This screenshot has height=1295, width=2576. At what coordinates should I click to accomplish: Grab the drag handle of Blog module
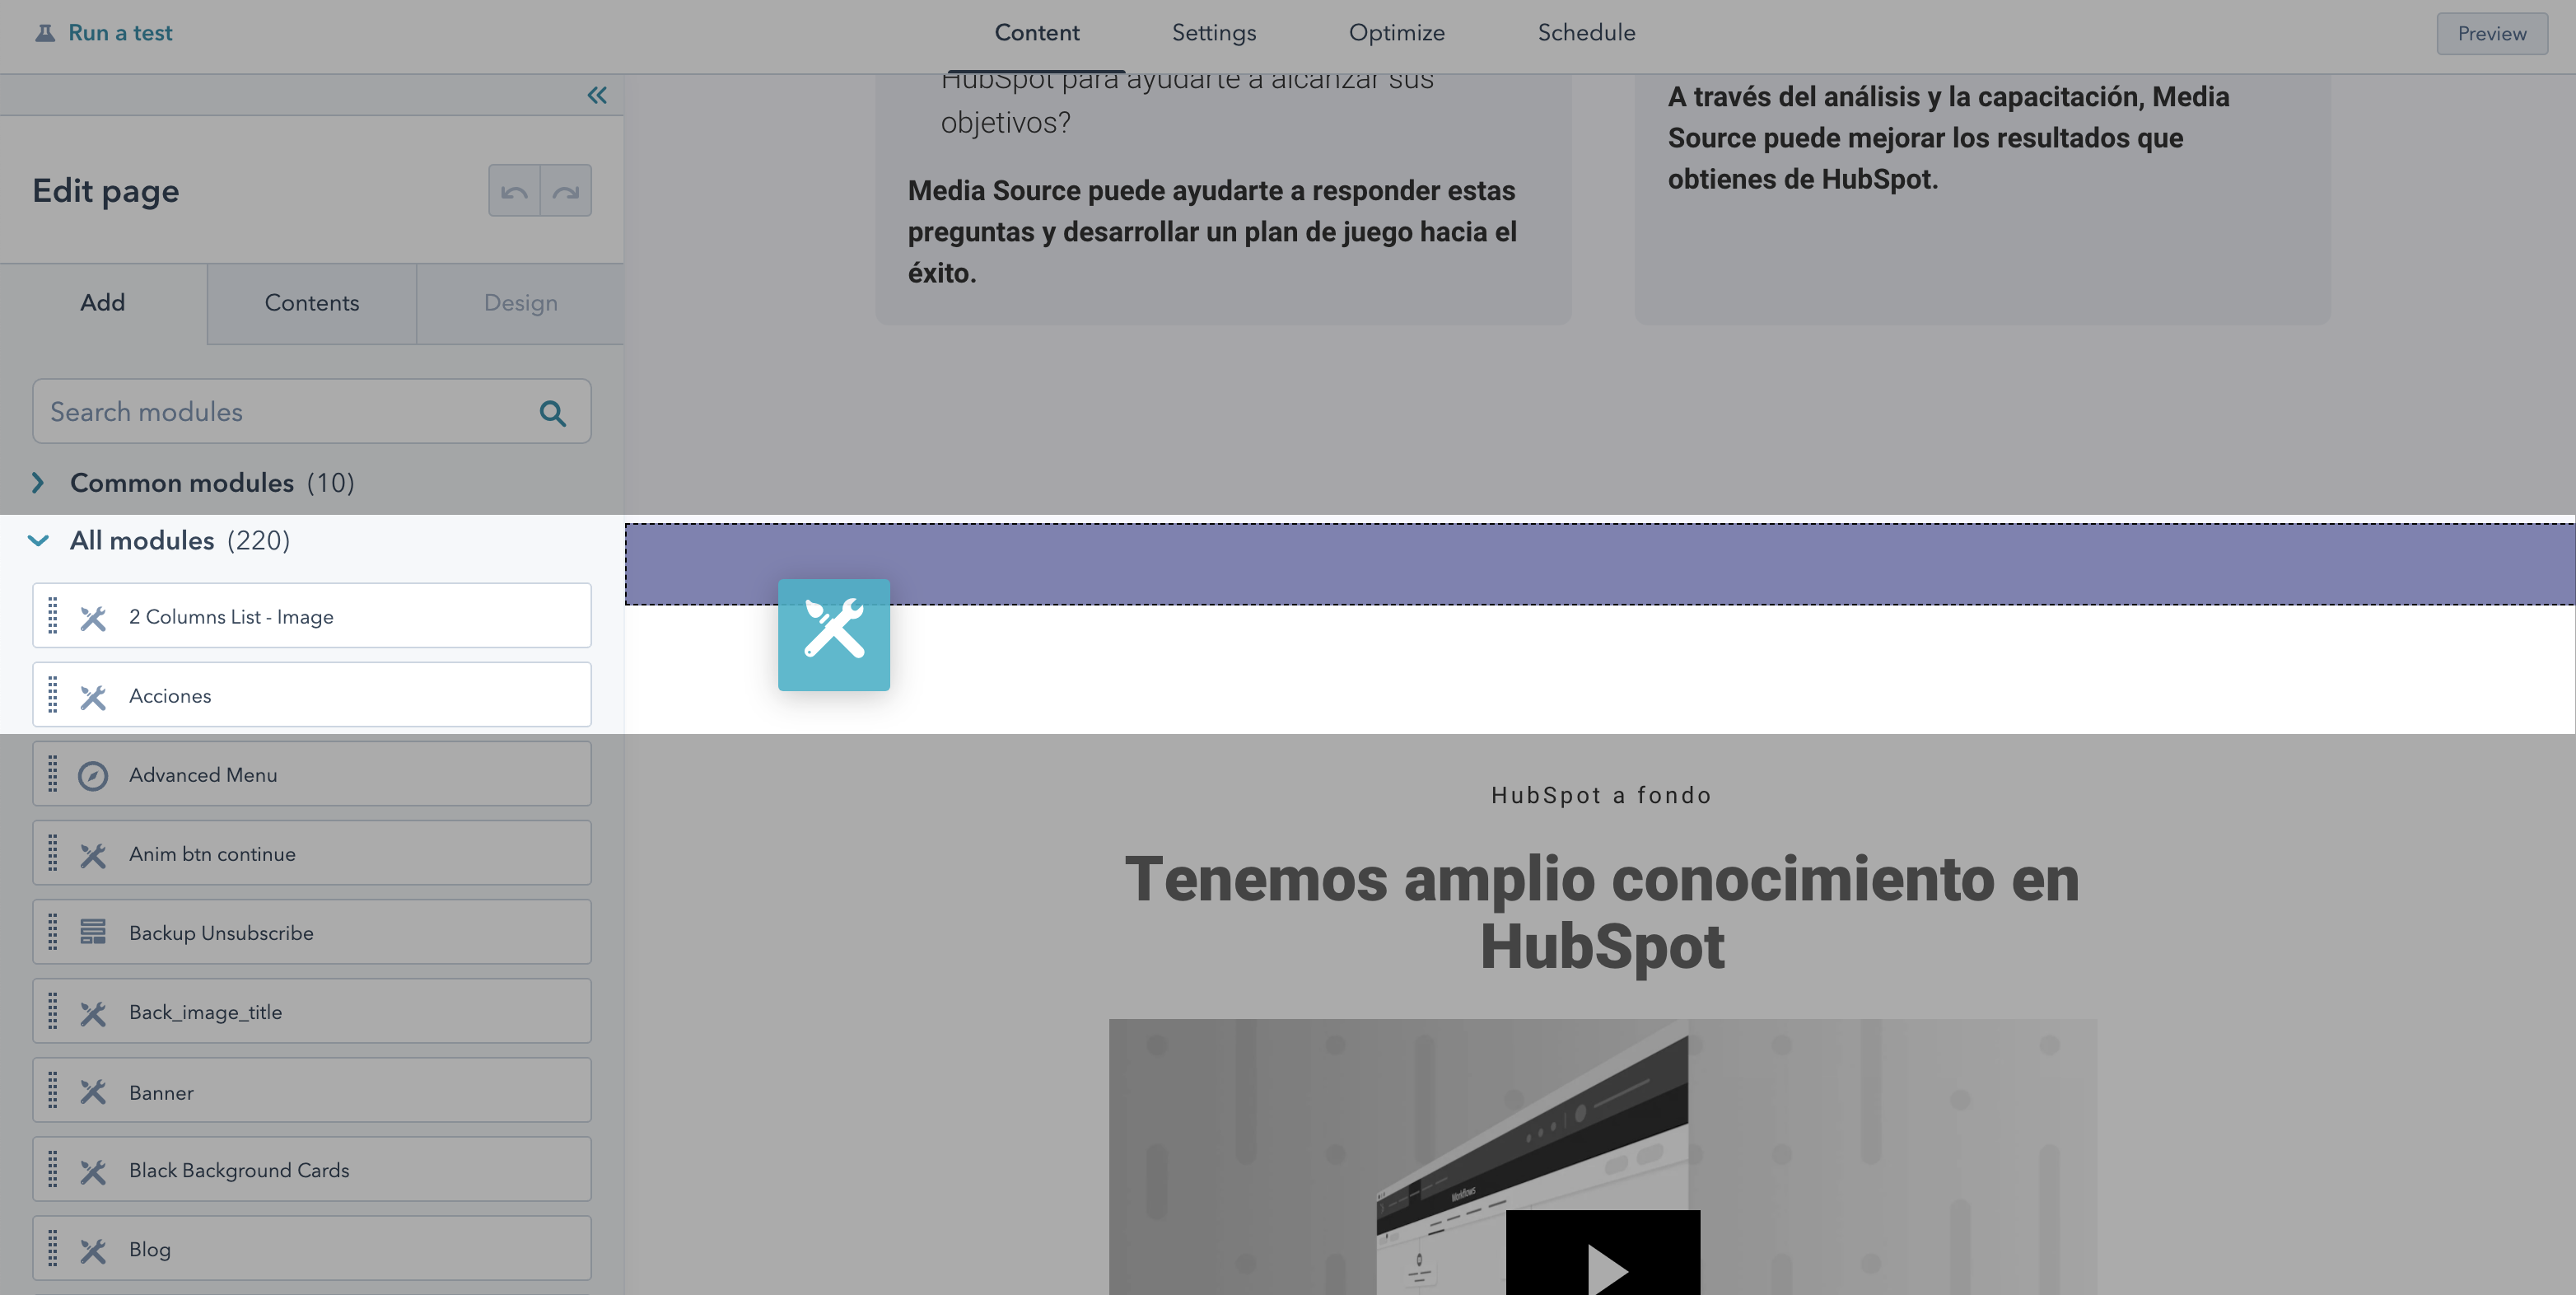[53, 1249]
